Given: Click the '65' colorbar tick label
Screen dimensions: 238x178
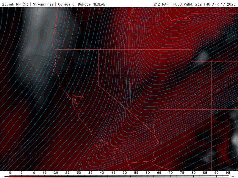Looking at the screenshot, I should point(159,173).
